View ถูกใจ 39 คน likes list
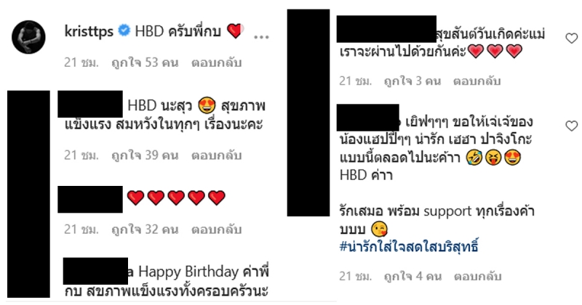Image resolution: width=582 pixels, height=305 pixels. (145, 155)
